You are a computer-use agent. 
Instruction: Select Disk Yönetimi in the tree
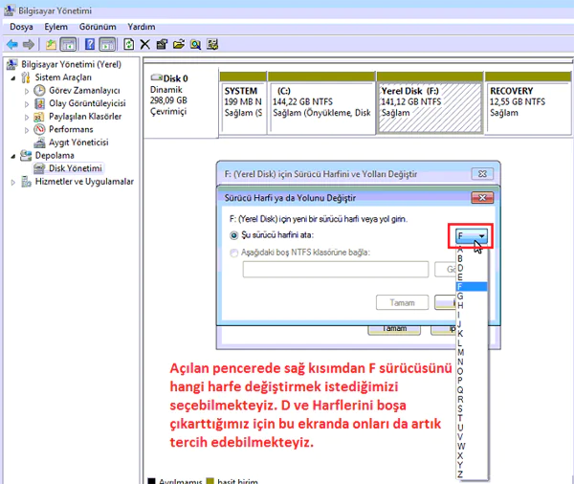coord(75,168)
